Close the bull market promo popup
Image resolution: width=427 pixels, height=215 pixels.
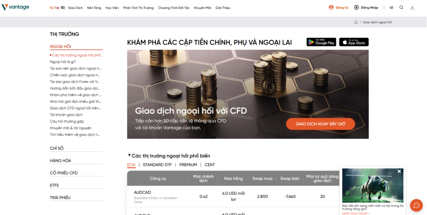click(x=399, y=171)
